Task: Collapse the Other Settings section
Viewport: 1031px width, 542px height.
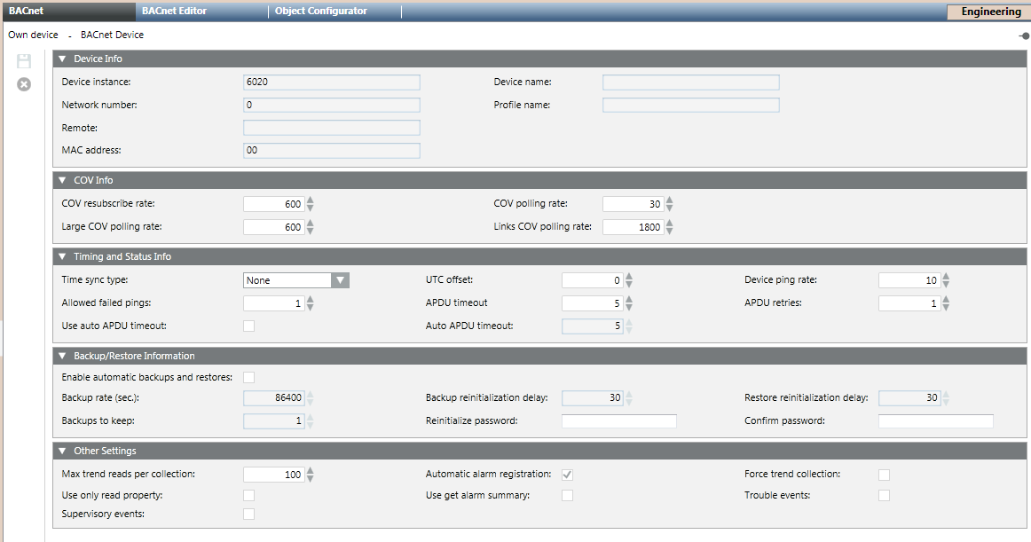Action: [x=62, y=451]
